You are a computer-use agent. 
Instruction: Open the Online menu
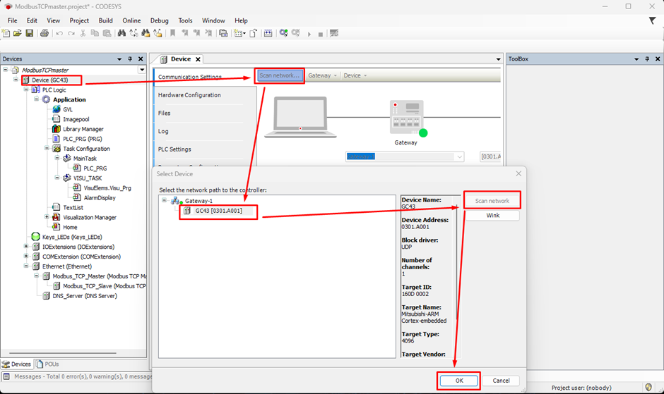(131, 20)
